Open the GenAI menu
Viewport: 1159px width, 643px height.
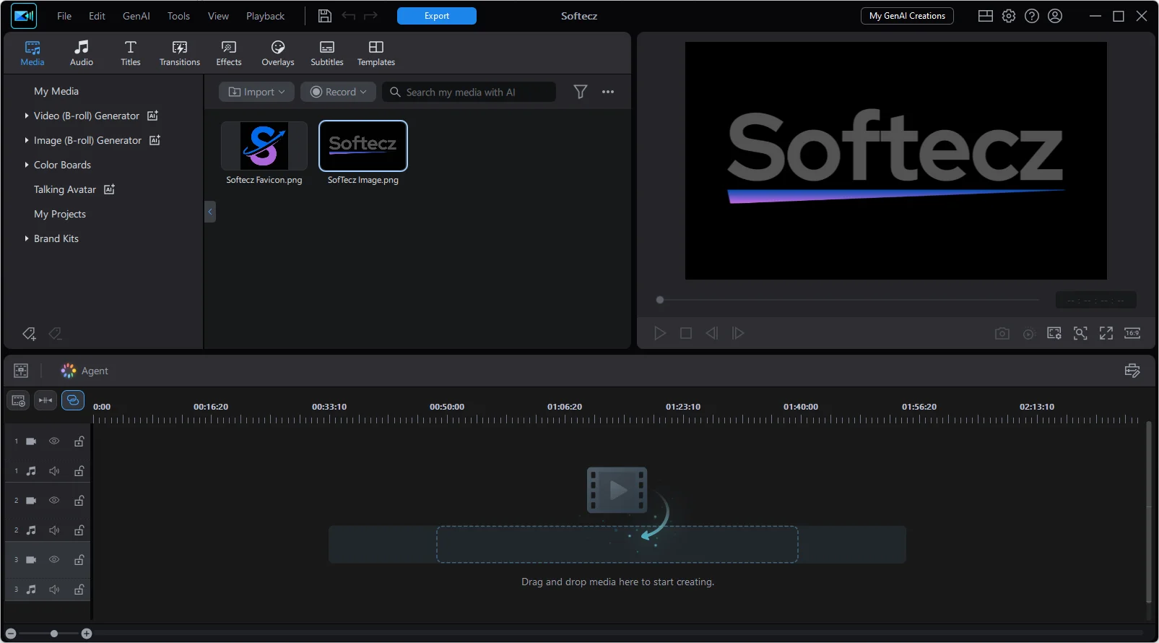pos(136,16)
